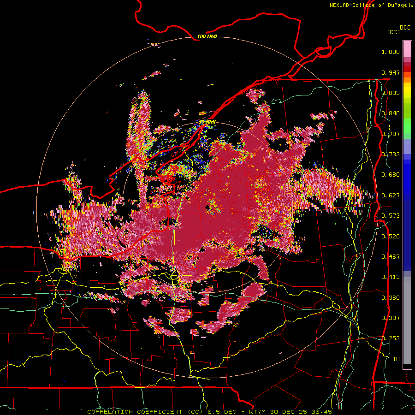Select the 0.360 legend value

click(391, 298)
